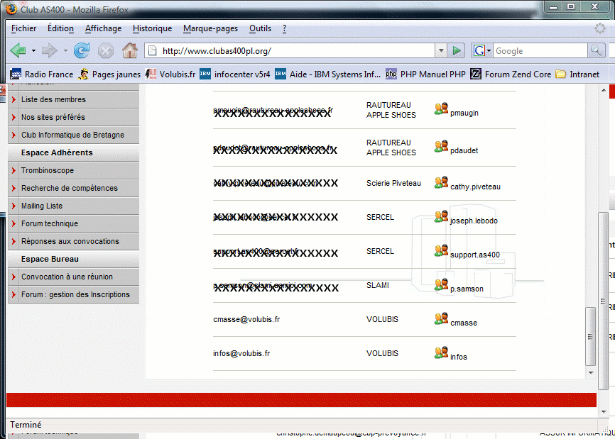This screenshot has height=439, width=615.
Task: Reload the current page
Action: pyautogui.click(x=82, y=50)
